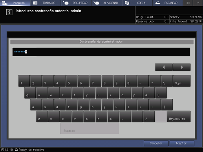
Task: Go to the ALMACENAR tab
Action: point(107,3)
